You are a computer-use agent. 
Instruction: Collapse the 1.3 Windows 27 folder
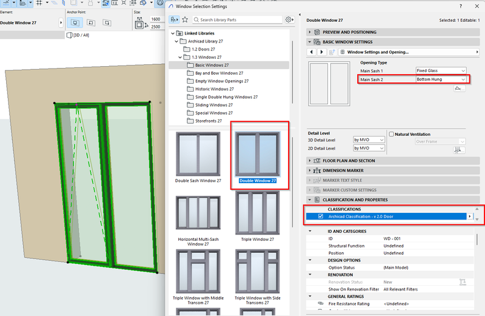click(x=180, y=57)
